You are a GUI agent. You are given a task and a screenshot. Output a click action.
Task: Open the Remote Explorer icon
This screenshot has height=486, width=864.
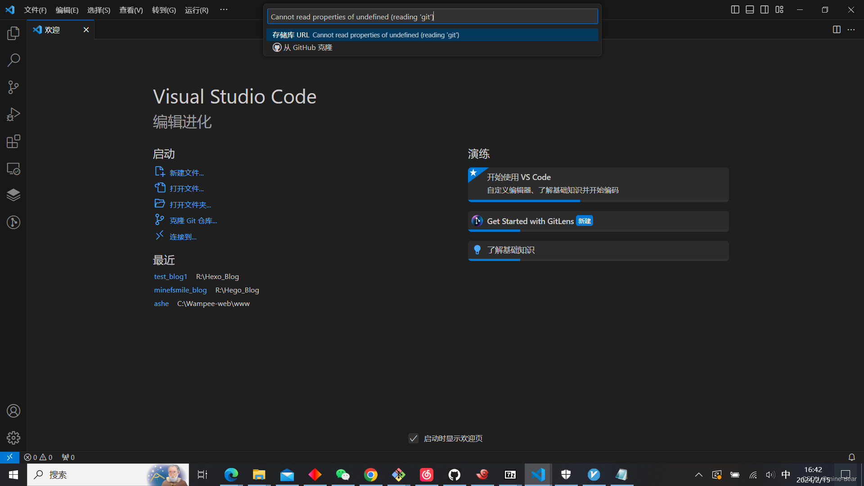click(13, 169)
